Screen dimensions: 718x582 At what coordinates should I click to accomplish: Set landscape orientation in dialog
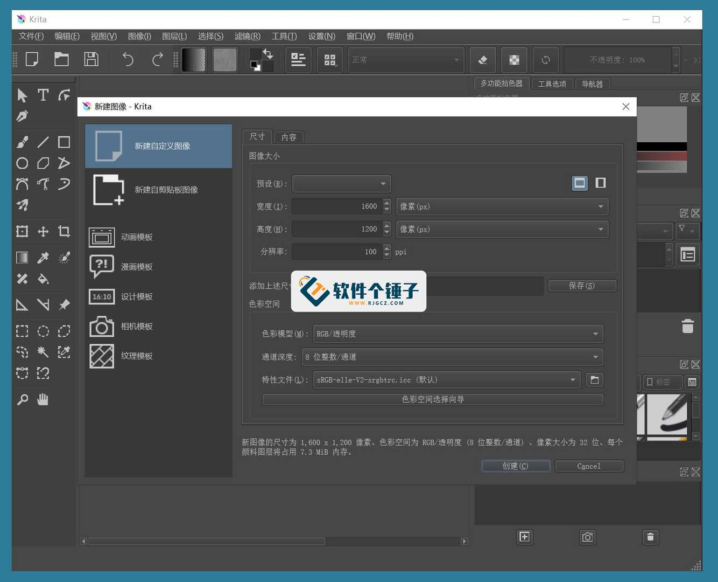coord(580,183)
